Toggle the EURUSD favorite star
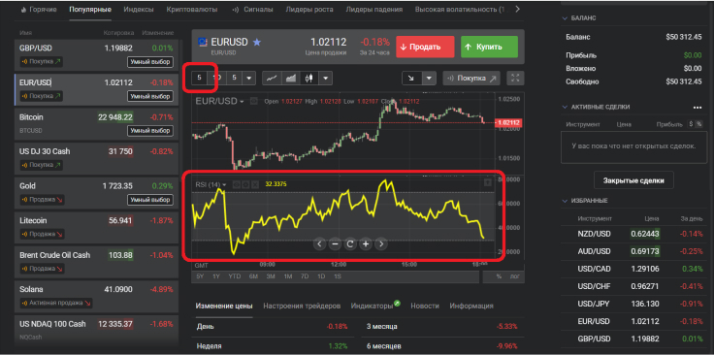714x355 pixels. tap(257, 43)
